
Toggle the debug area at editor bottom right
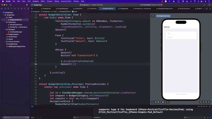(x=210, y=106)
